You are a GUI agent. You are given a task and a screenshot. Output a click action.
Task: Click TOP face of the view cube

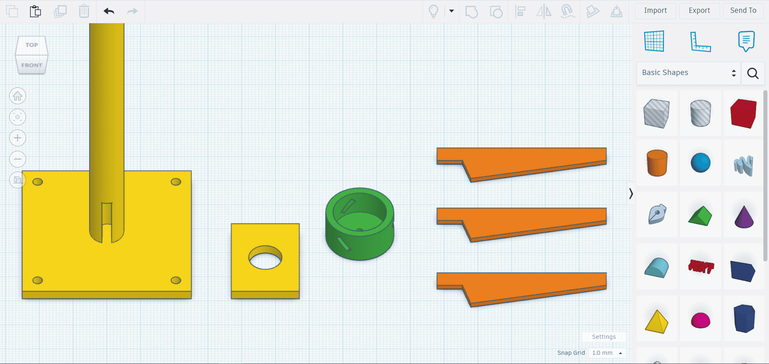pyautogui.click(x=32, y=45)
